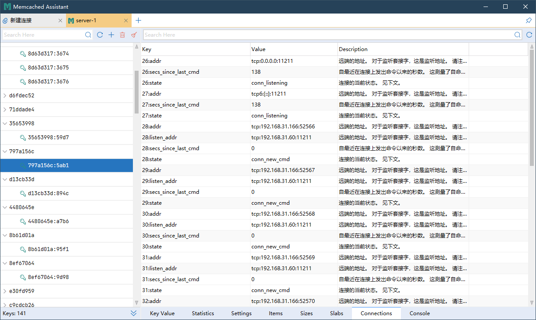This screenshot has width=536, height=320.
Task: Click the Keys: 141 status text
Action: coord(14,313)
